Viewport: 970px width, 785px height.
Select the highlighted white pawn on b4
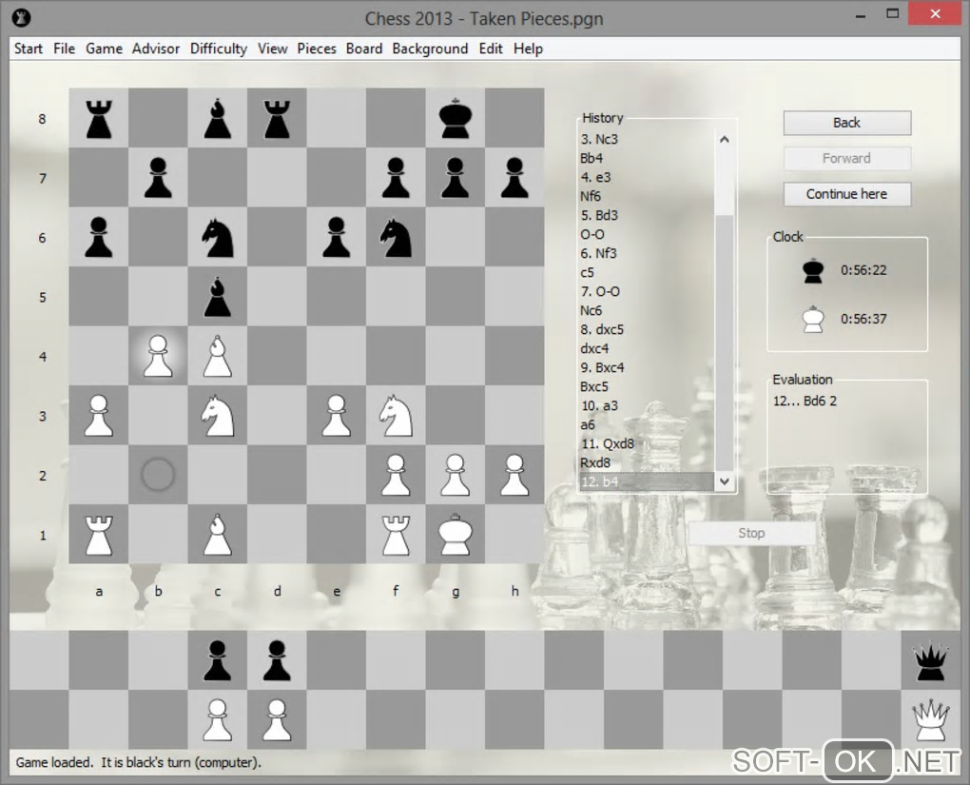click(x=159, y=356)
